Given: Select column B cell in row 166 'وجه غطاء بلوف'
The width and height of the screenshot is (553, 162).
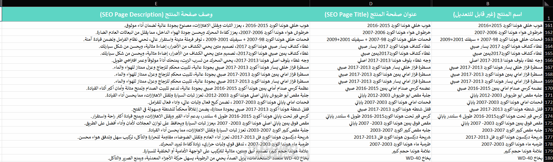Looking at the screenshot, I should [x=488, y=60].
